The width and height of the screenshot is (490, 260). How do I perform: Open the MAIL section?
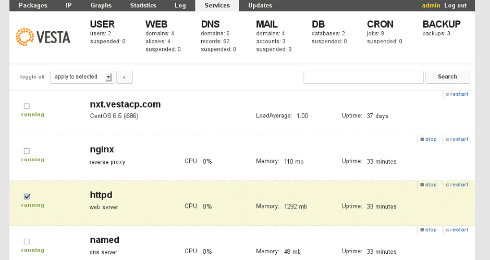[267, 24]
